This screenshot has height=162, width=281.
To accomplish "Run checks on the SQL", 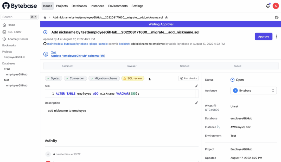I will (x=188, y=78).
